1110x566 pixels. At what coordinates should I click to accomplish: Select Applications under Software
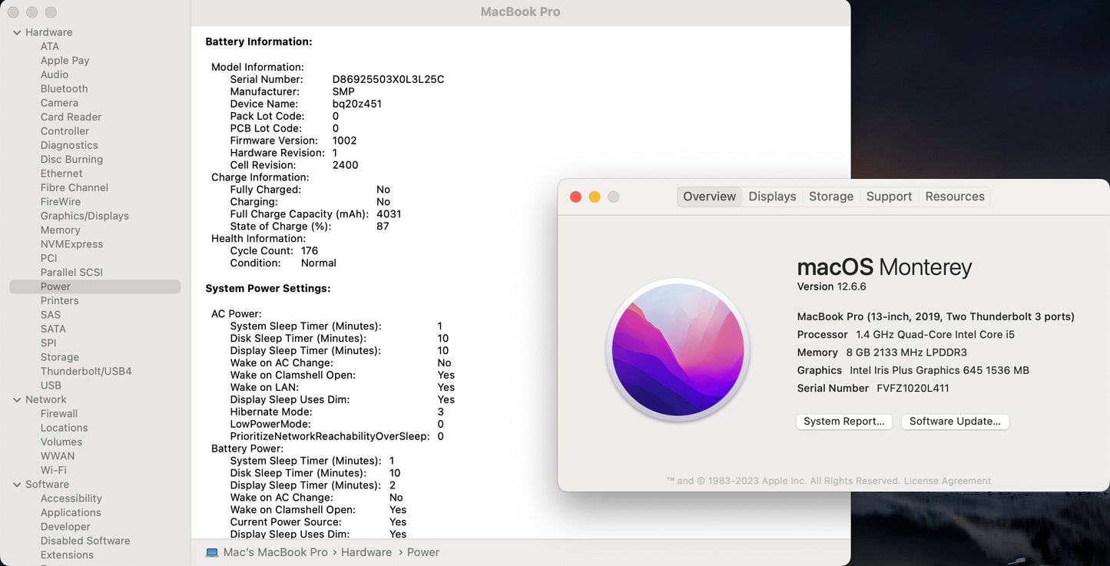71,512
